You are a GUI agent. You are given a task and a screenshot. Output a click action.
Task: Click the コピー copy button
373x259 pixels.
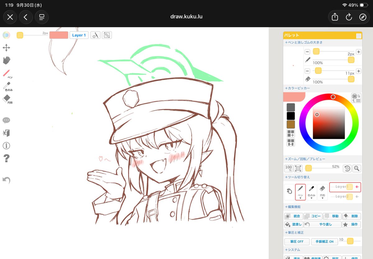point(313,216)
